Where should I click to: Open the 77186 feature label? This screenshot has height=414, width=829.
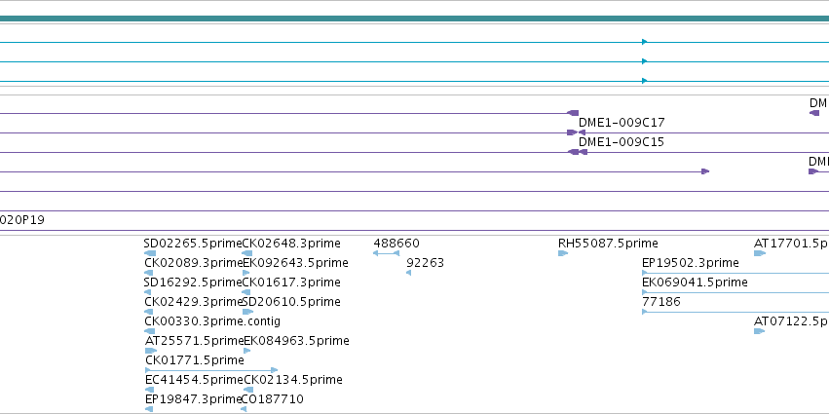[x=660, y=302]
